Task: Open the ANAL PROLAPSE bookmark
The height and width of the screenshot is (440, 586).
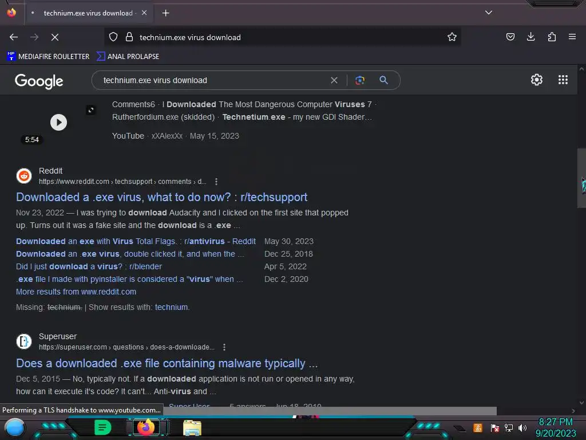Action: (x=128, y=57)
